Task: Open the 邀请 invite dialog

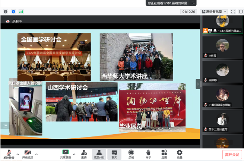Action: pyautogui.click(x=84, y=154)
